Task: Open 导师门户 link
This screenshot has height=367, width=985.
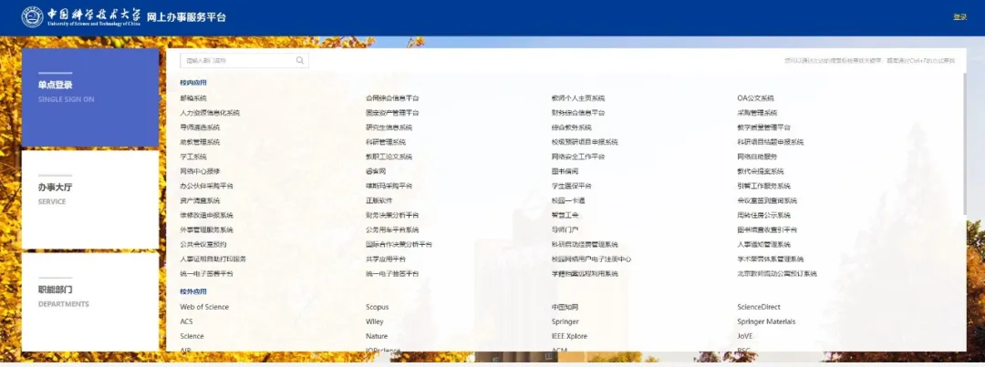Action: [x=565, y=230]
